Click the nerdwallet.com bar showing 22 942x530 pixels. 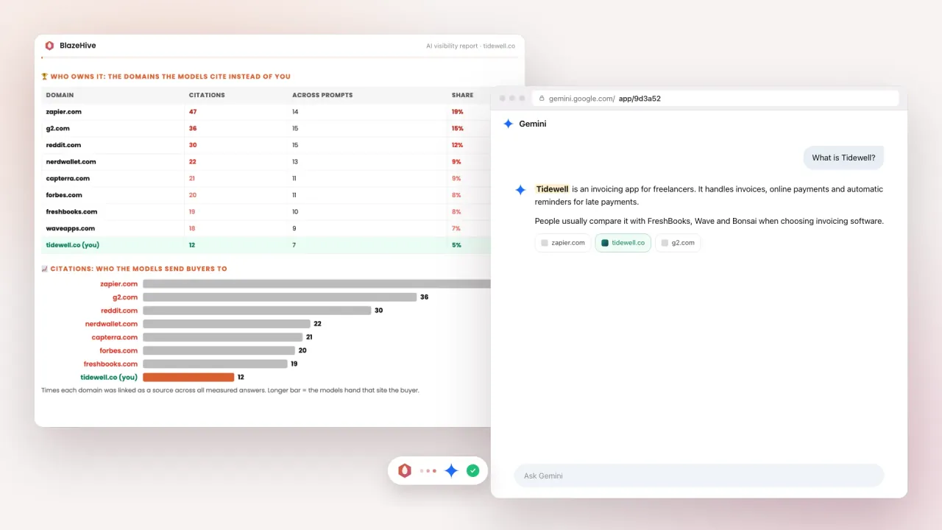(x=227, y=324)
